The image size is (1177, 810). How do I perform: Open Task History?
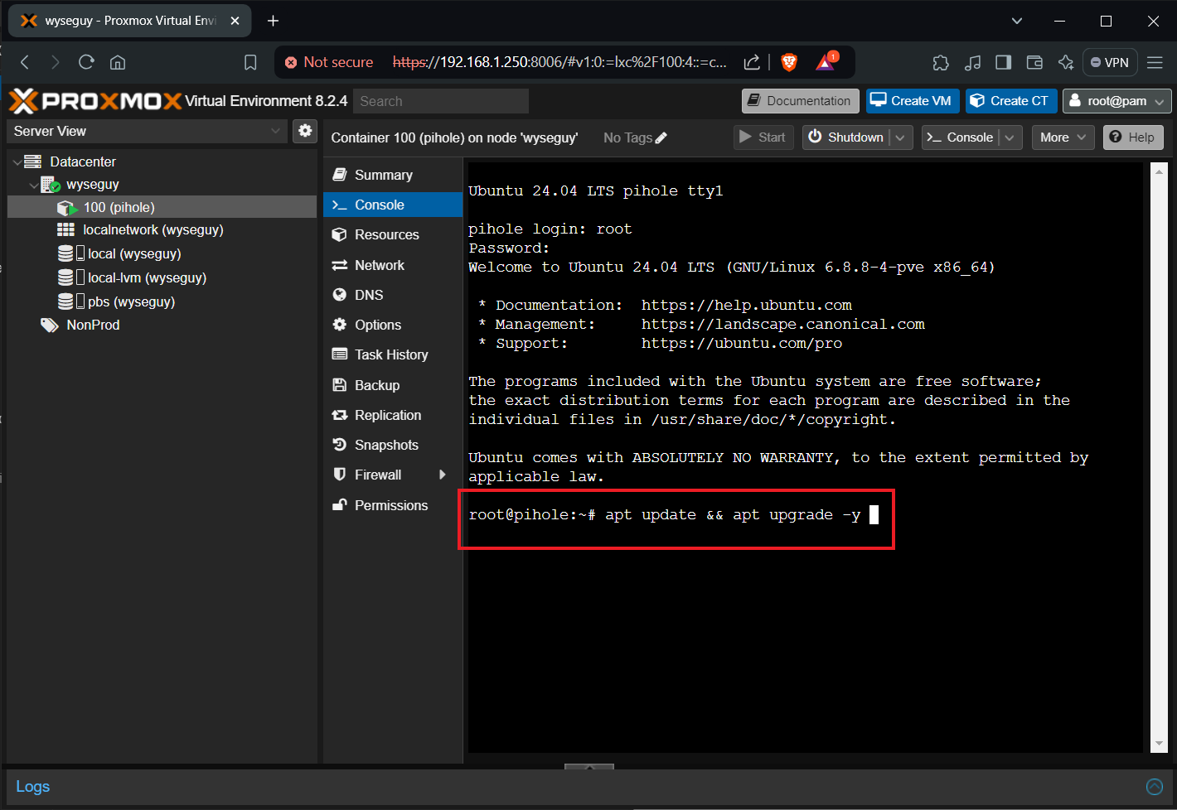(x=393, y=354)
